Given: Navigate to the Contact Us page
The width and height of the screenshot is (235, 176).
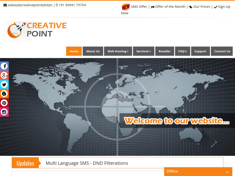Looking at the screenshot, I should pos(222,51).
